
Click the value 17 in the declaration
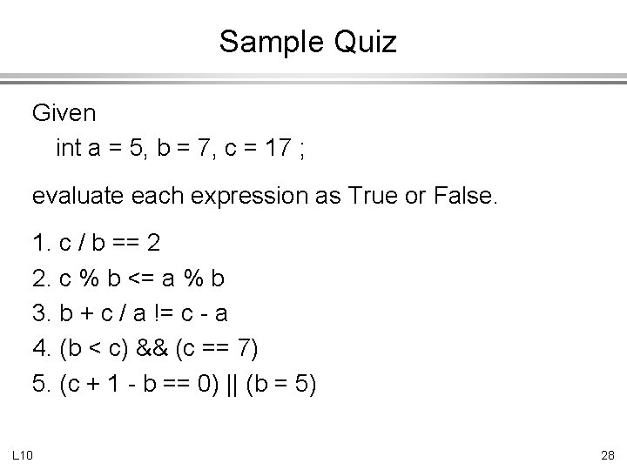point(279,147)
